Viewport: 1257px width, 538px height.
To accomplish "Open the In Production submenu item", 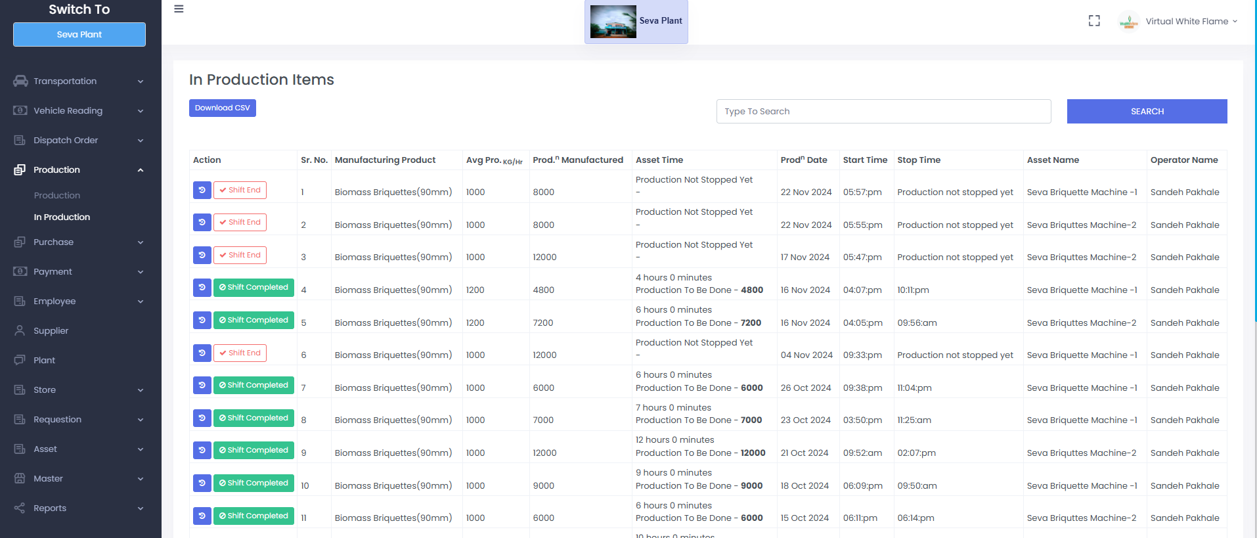I will tap(62, 217).
